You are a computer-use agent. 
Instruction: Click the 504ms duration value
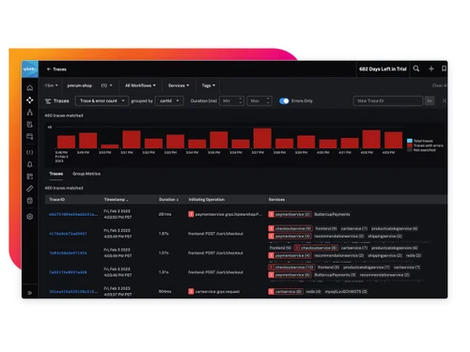(x=164, y=292)
